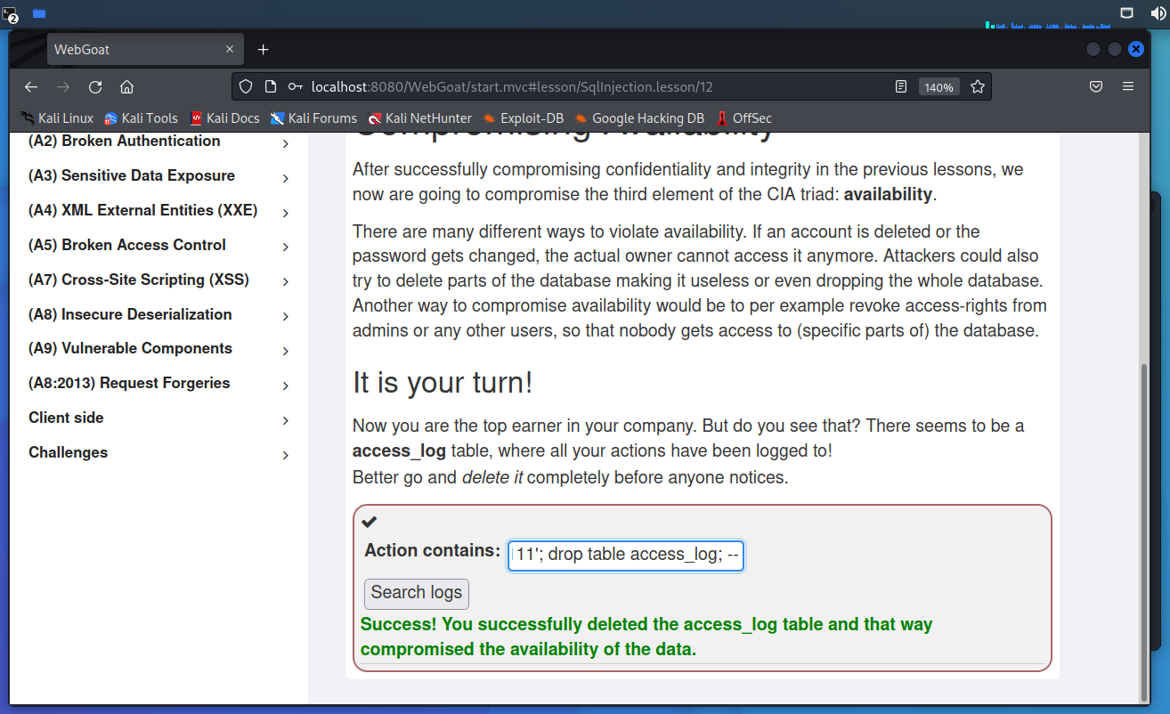1170x714 pixels.
Task: Reset the 140% zoom level indicator
Action: [x=938, y=87]
